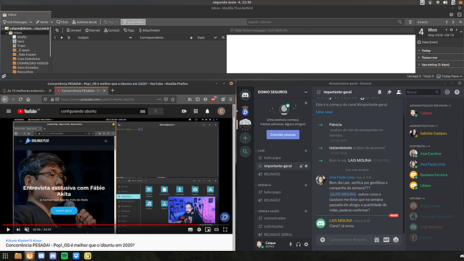Screen dimensions: 464x261
Task: Open column picker in message list header
Action: coord(223,38)
